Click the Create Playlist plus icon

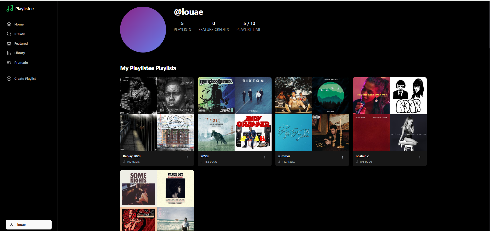[x=9, y=79]
